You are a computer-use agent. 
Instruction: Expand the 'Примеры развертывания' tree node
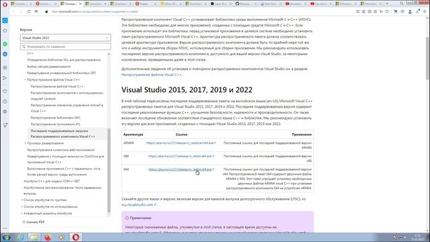point(26,143)
